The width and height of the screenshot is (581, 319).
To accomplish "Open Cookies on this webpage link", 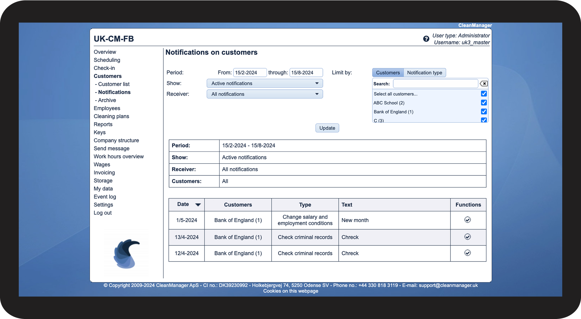I will coord(291,291).
